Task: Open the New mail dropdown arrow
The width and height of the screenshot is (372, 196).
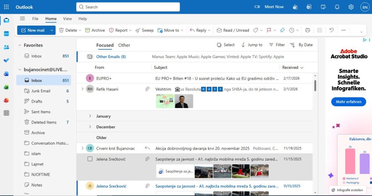Action: point(52,30)
